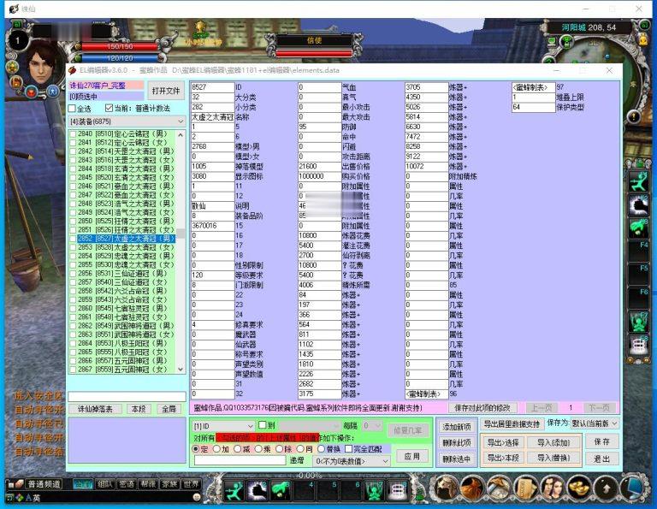Open the blue computer system menu icon
Image resolution: width=657 pixels, height=509 pixels.
click(633, 488)
